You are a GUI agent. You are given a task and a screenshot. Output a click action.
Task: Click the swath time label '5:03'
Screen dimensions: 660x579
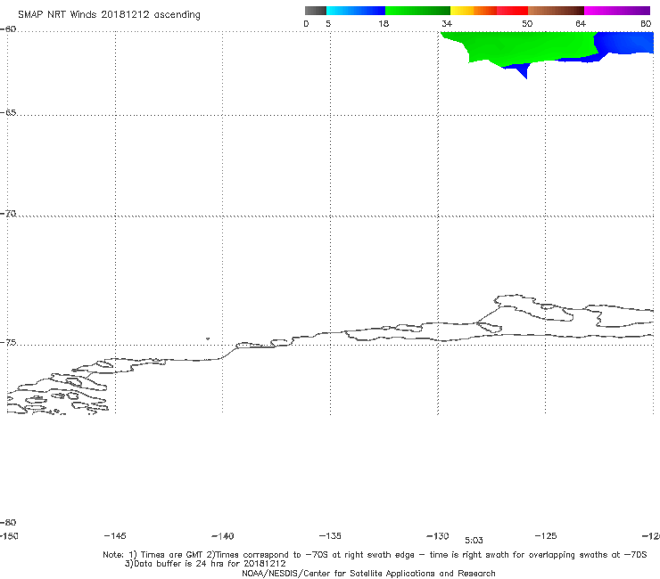tap(474, 541)
